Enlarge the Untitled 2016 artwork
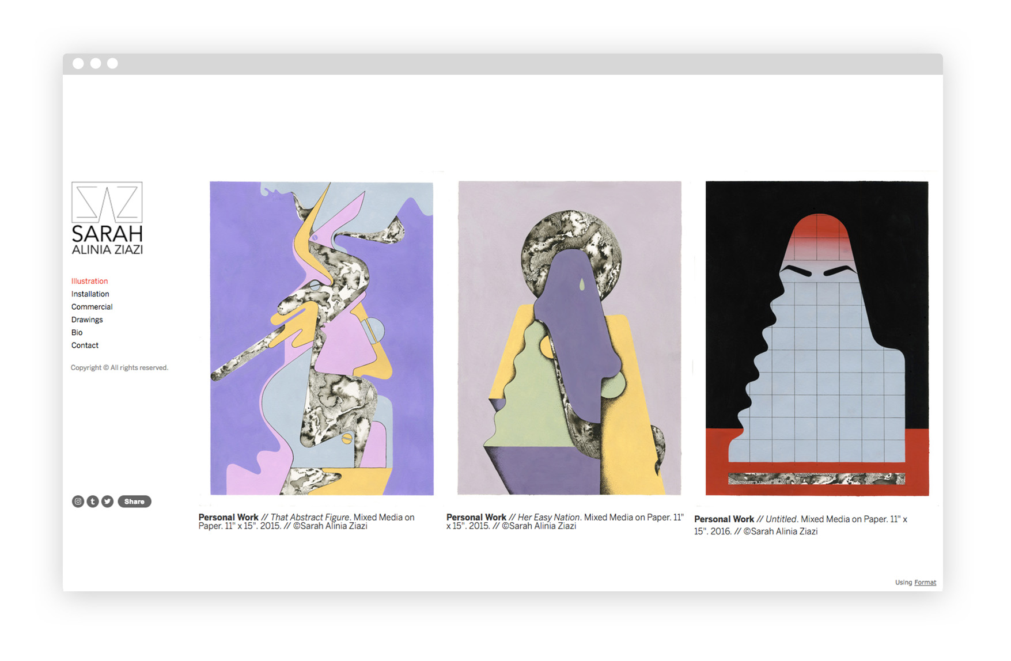This screenshot has height=661, width=1011. (817, 338)
